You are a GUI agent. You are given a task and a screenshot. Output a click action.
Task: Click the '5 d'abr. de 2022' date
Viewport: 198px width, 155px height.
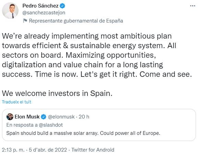[48, 150]
